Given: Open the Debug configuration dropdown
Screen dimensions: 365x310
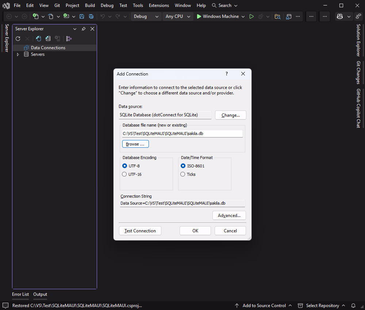Looking at the screenshot, I should click(x=146, y=16).
